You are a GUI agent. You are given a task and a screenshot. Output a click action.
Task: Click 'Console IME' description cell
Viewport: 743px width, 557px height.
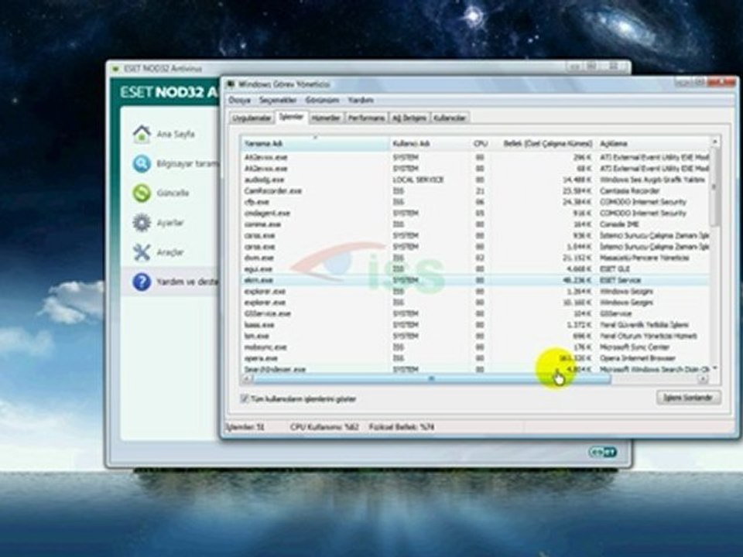(619, 224)
